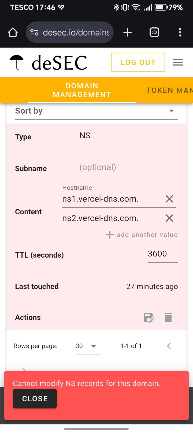Open the tab switcher icon
The height and width of the screenshot is (433, 193).
154,33
